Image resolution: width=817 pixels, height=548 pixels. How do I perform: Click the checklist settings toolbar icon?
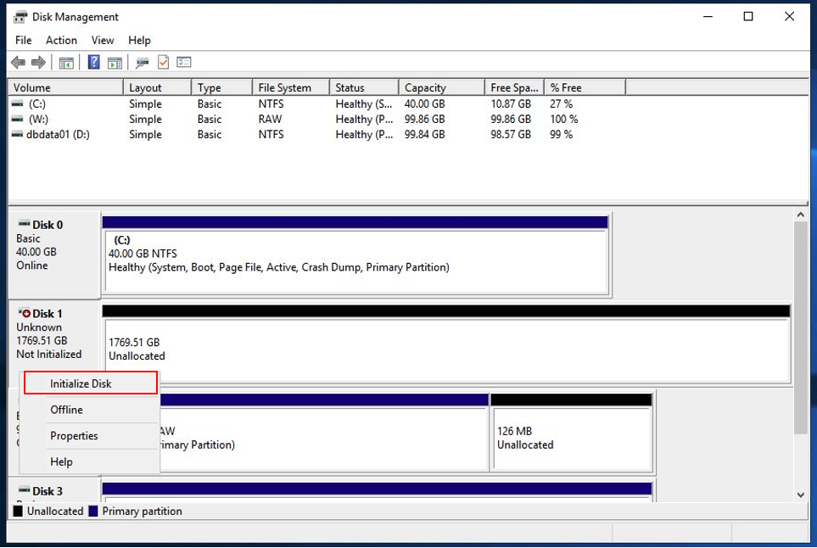(x=184, y=63)
